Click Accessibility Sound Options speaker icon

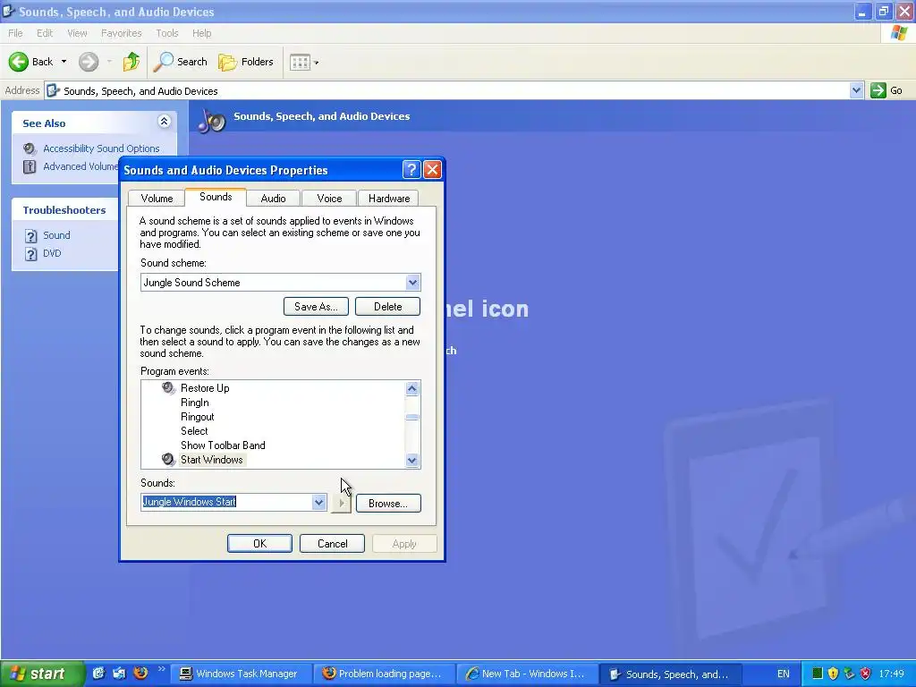tap(30, 149)
